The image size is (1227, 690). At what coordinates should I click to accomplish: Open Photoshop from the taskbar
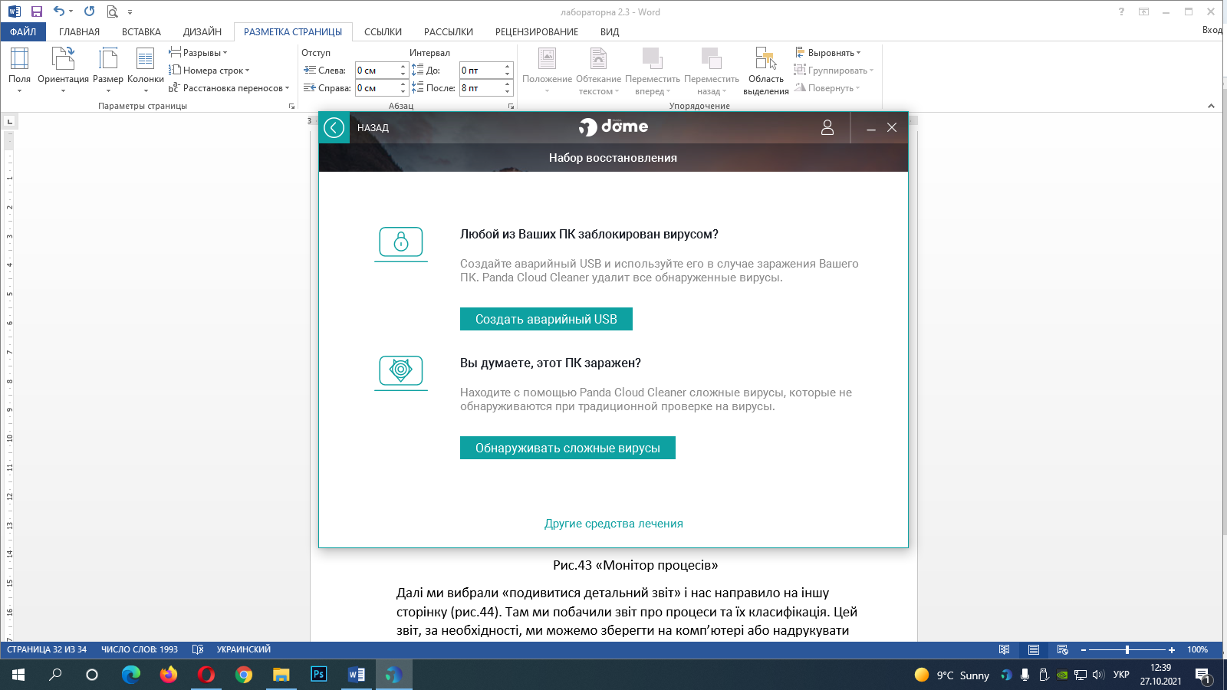pyautogui.click(x=318, y=675)
